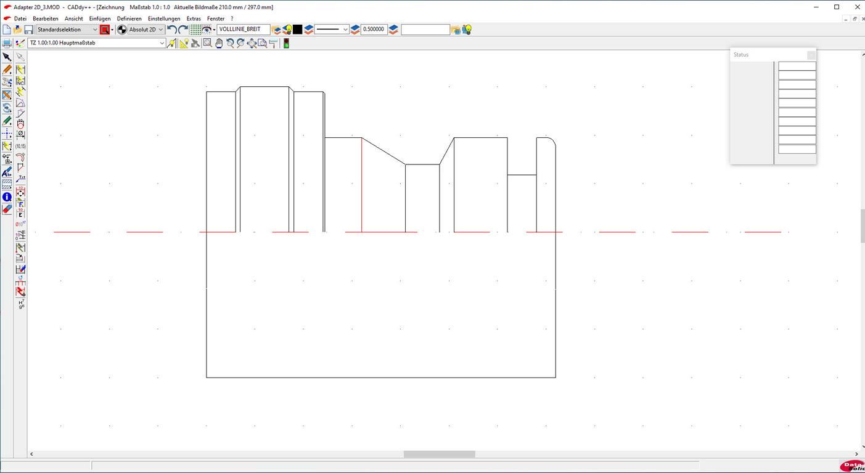865x473 pixels.
Task: Open the Einfügen menu
Action: click(100, 18)
